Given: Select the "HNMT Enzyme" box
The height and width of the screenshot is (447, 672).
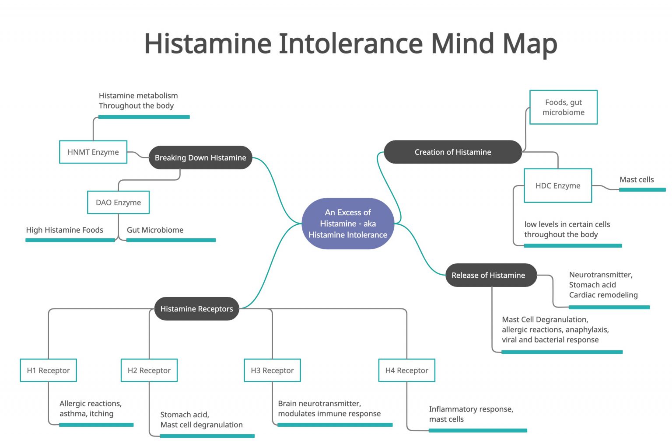Looking at the screenshot, I should (93, 152).
